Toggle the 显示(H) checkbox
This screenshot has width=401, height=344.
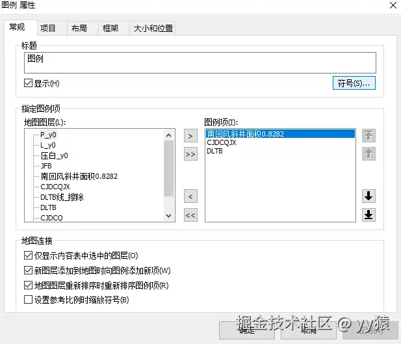[28, 83]
